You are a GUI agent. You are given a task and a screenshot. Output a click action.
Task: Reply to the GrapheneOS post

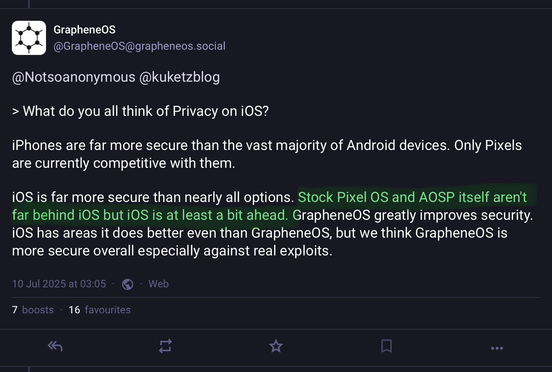(55, 346)
